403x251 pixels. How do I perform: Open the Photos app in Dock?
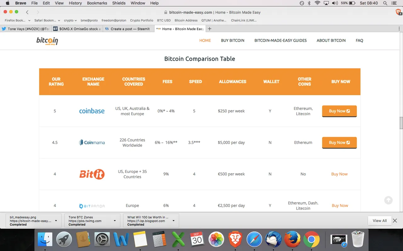216,240
